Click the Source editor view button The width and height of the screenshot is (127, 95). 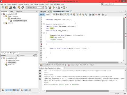click(x=42, y=14)
